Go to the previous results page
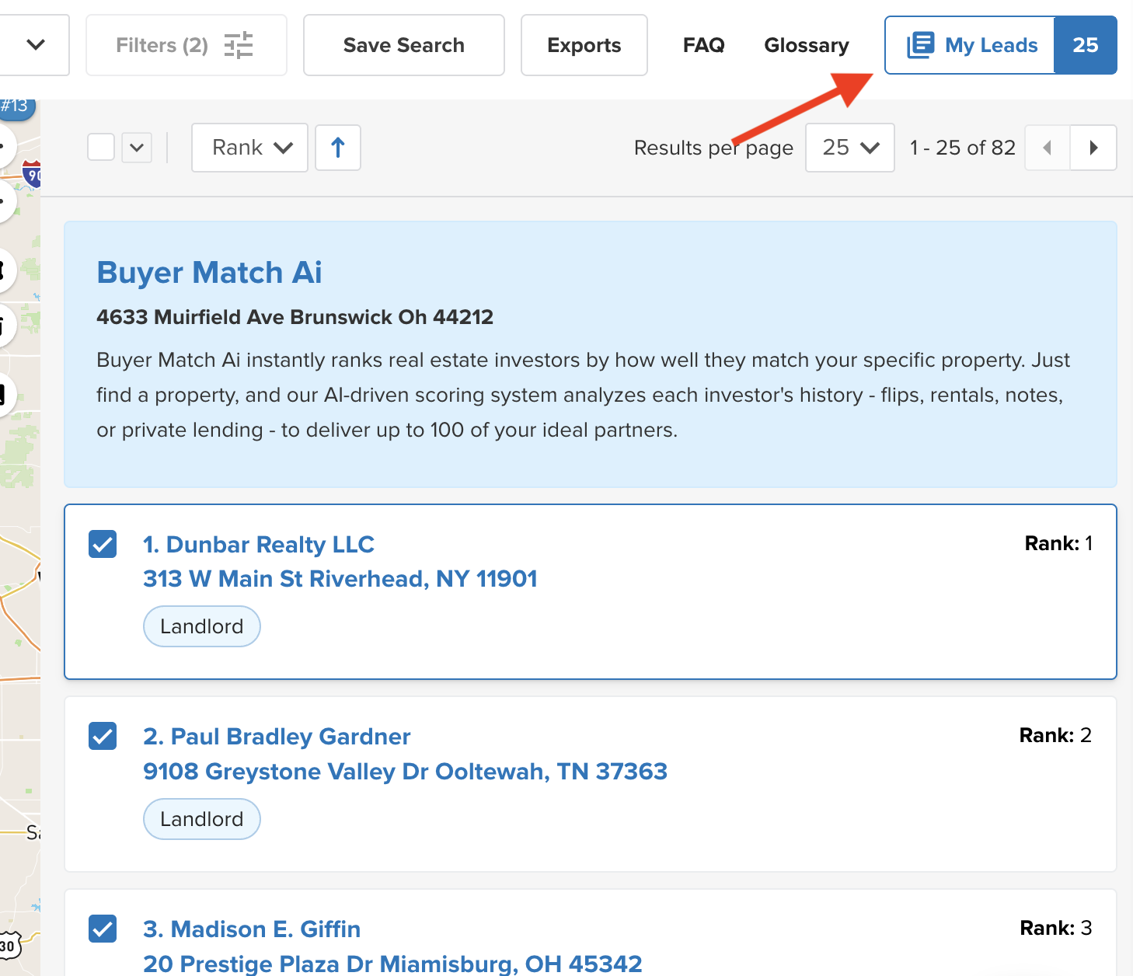This screenshot has width=1133, height=976. point(1048,148)
